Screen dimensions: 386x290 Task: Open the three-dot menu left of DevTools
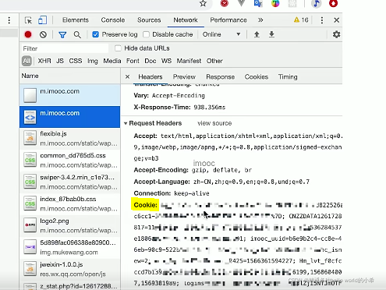tap(9, 20)
